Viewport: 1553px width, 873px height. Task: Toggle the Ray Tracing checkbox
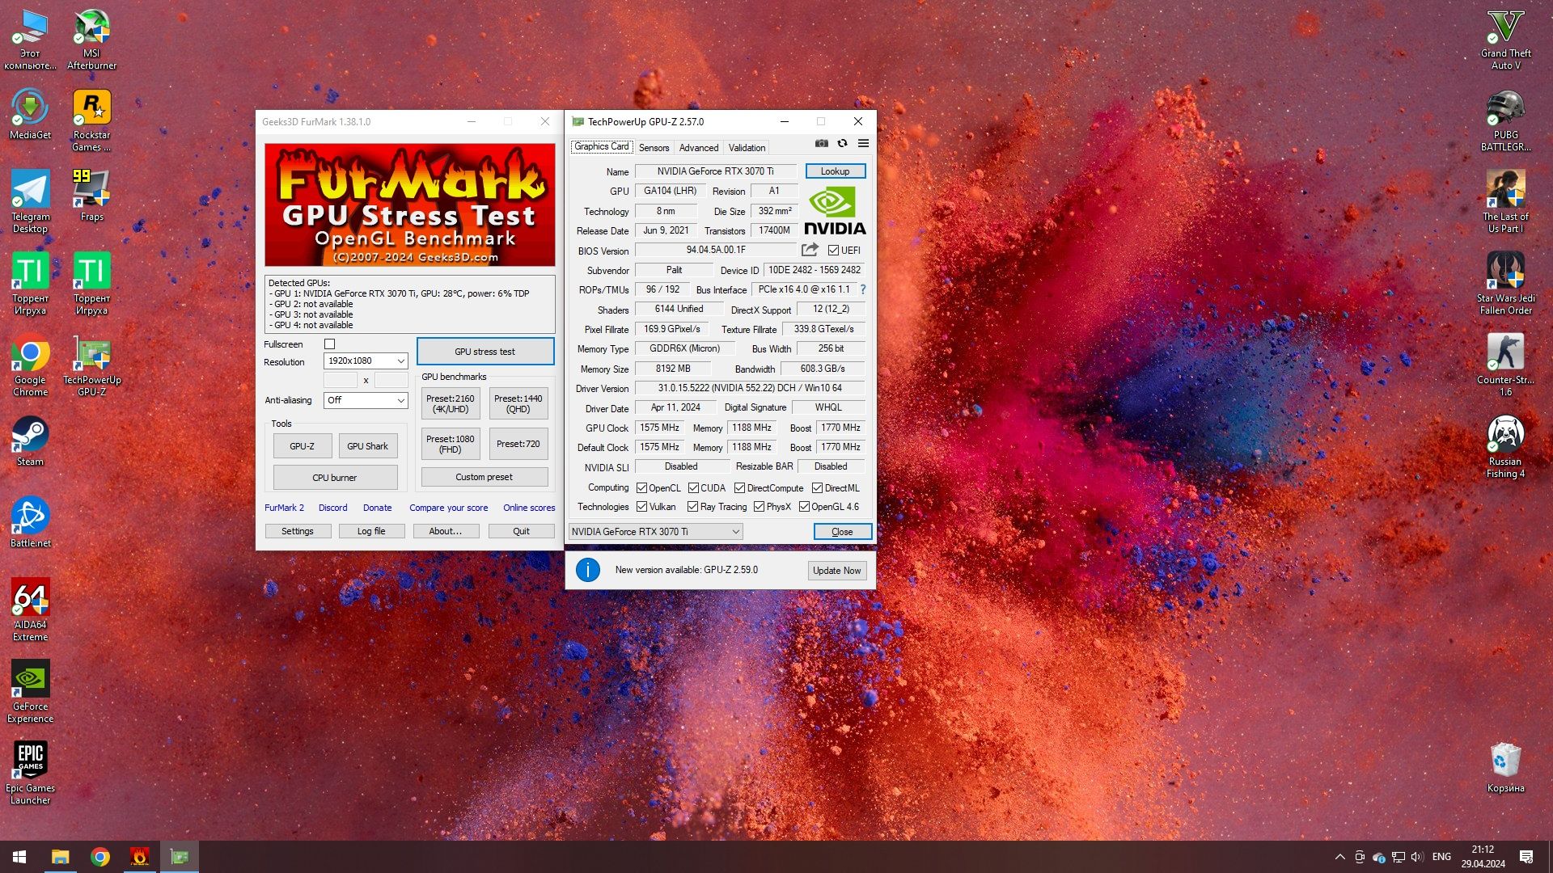pos(692,507)
